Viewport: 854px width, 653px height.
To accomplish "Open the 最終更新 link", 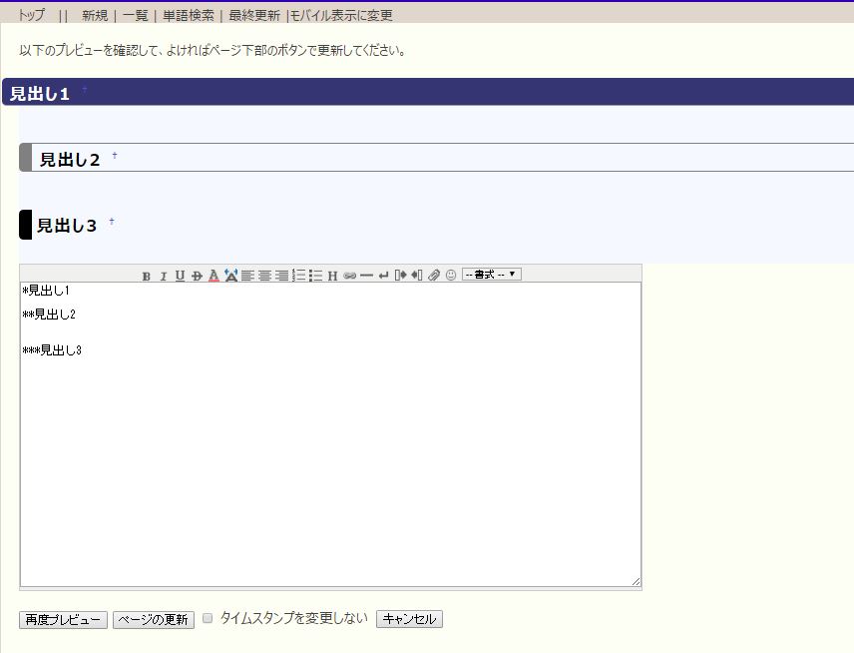I will 254,15.
